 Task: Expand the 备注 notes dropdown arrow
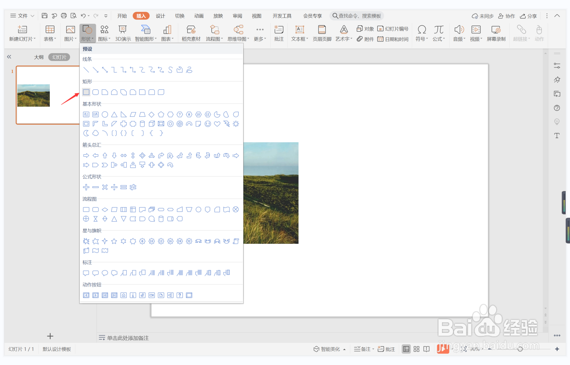point(373,349)
